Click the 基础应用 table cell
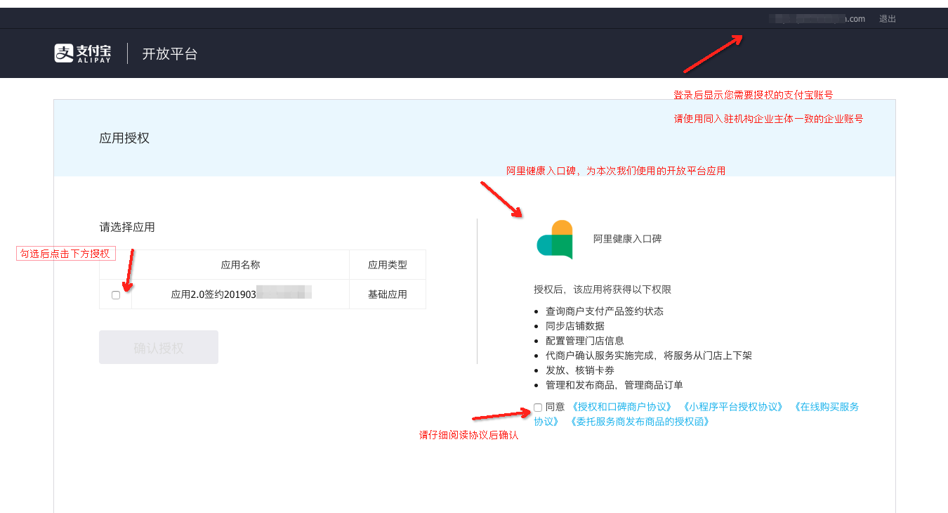The height and width of the screenshot is (513, 948). (x=388, y=294)
